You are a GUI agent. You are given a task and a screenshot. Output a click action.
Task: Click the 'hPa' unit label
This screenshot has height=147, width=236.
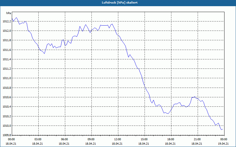tap(9, 13)
